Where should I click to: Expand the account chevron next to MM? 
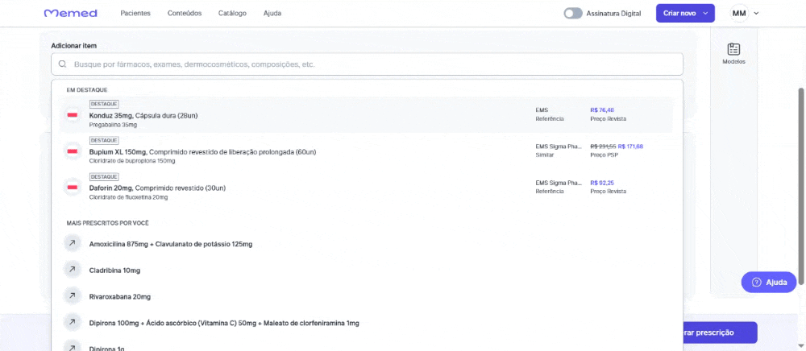756,14
